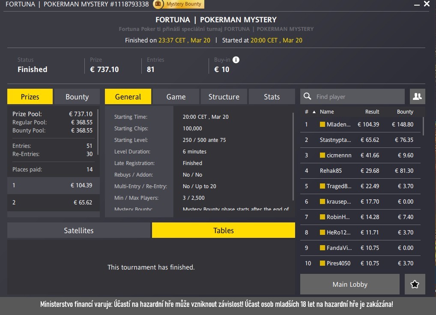
Task: Click Starting Chips value 100,000
Action: click(x=192, y=129)
